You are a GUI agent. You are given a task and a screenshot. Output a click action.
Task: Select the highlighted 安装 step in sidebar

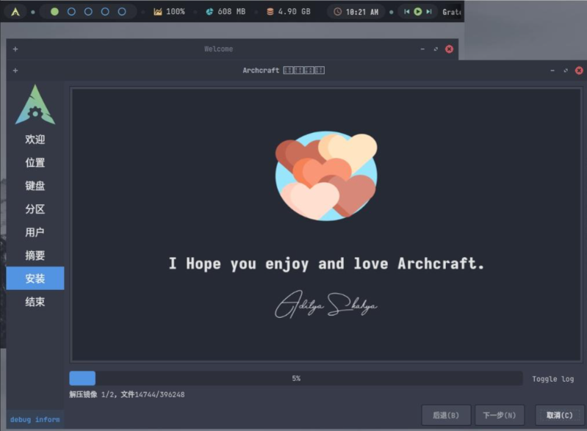pos(35,278)
